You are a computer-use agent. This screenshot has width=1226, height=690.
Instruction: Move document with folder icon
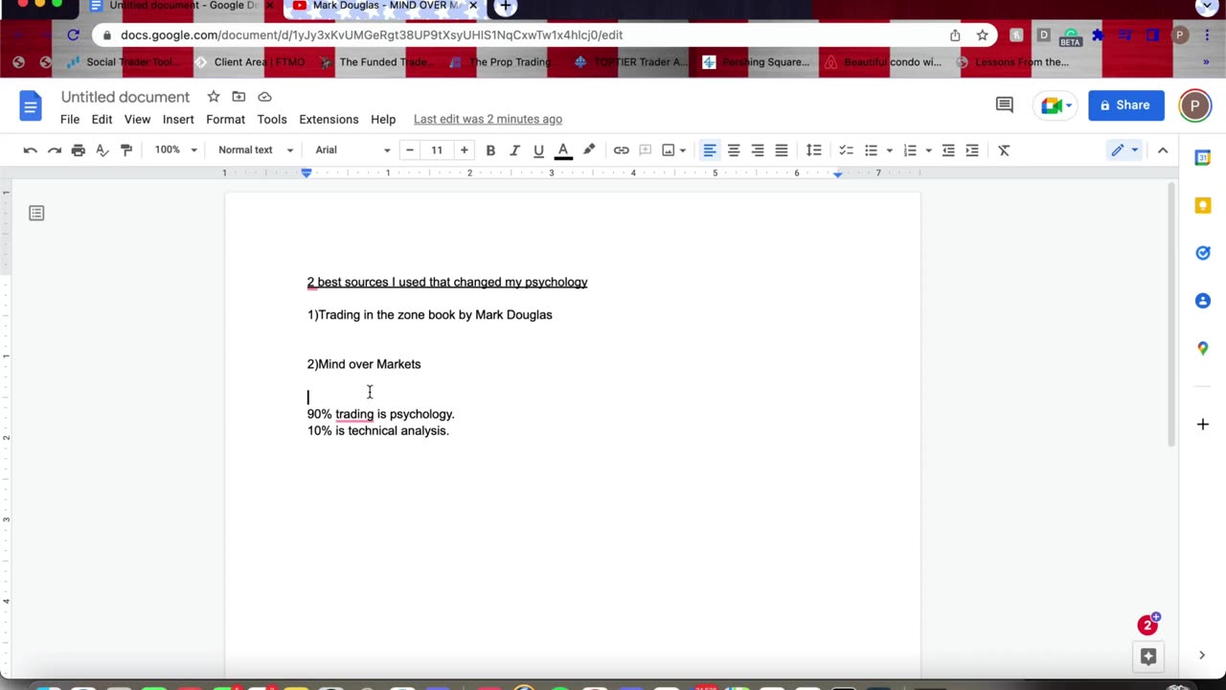pyautogui.click(x=238, y=97)
